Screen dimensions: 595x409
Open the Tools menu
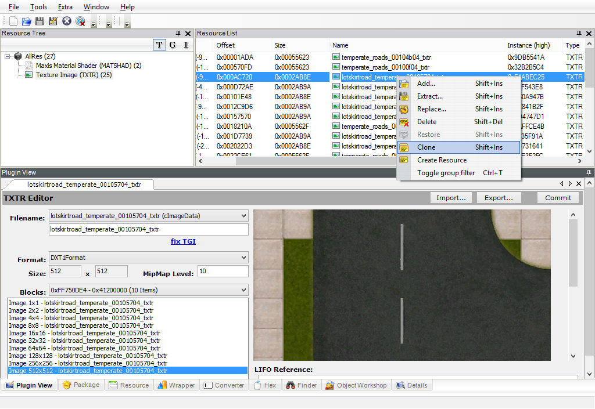click(38, 7)
